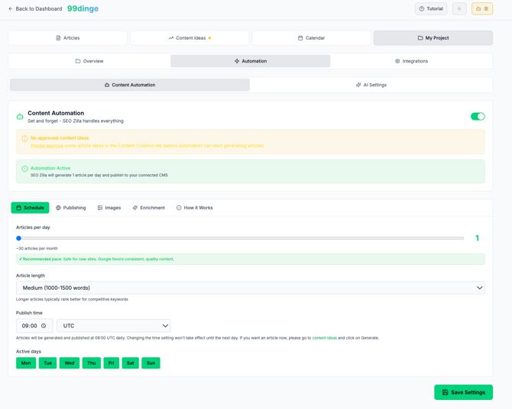Open the Images settings tab
Screen dimensions: 512x409
pyautogui.click(x=109, y=208)
